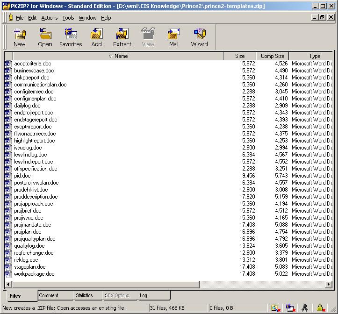Select the configmanplan.doc file name
338x314 pixels.
pyautogui.click(x=35, y=99)
